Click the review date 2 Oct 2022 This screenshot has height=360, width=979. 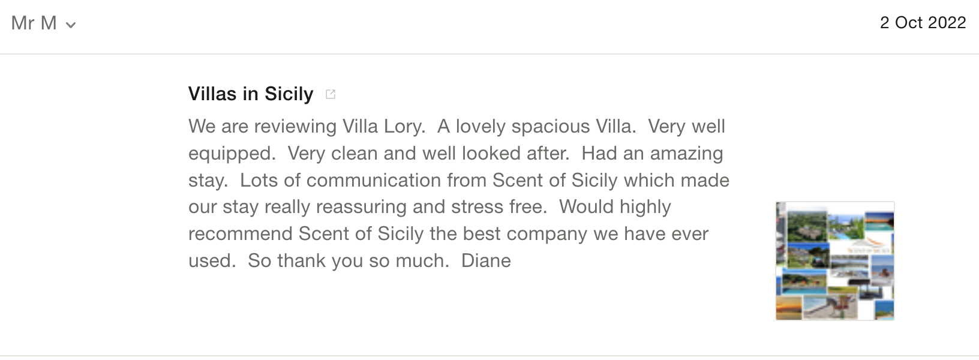[x=923, y=23]
